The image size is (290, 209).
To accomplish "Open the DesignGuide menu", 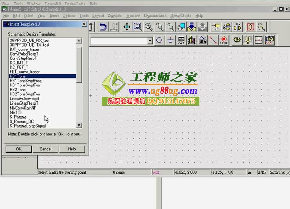I will (181, 16).
